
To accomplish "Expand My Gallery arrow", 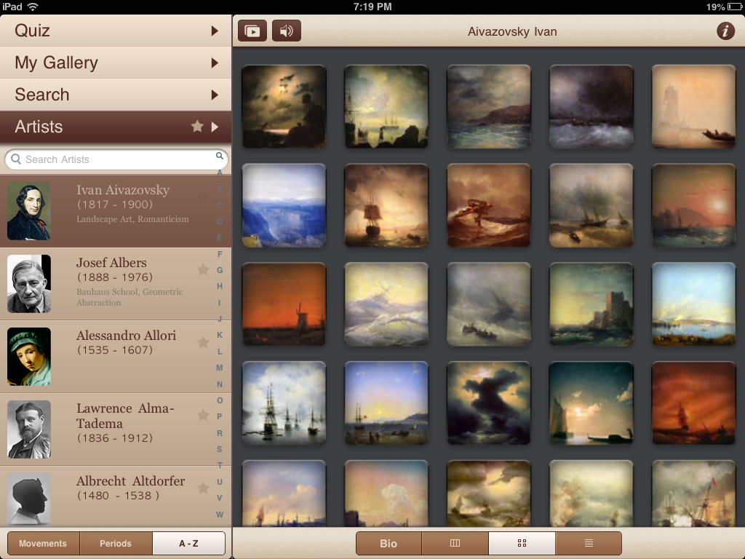I will click(x=215, y=63).
